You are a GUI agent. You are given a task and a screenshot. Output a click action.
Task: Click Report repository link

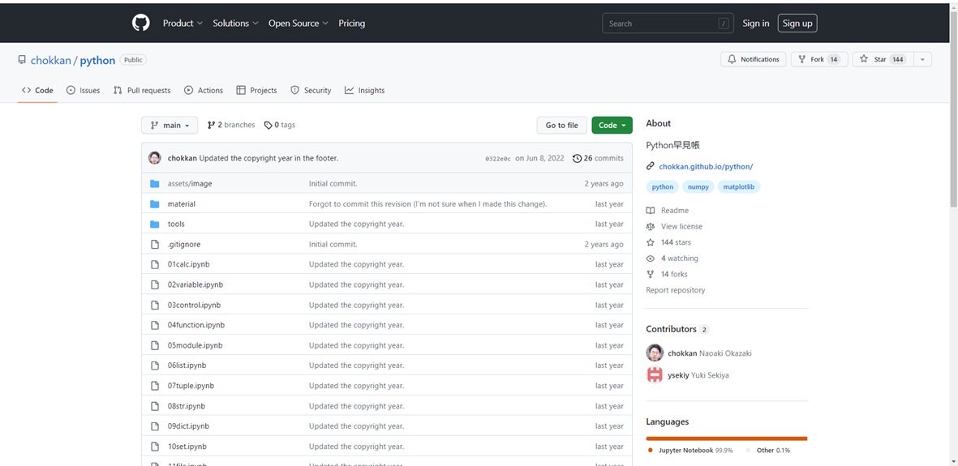675,290
